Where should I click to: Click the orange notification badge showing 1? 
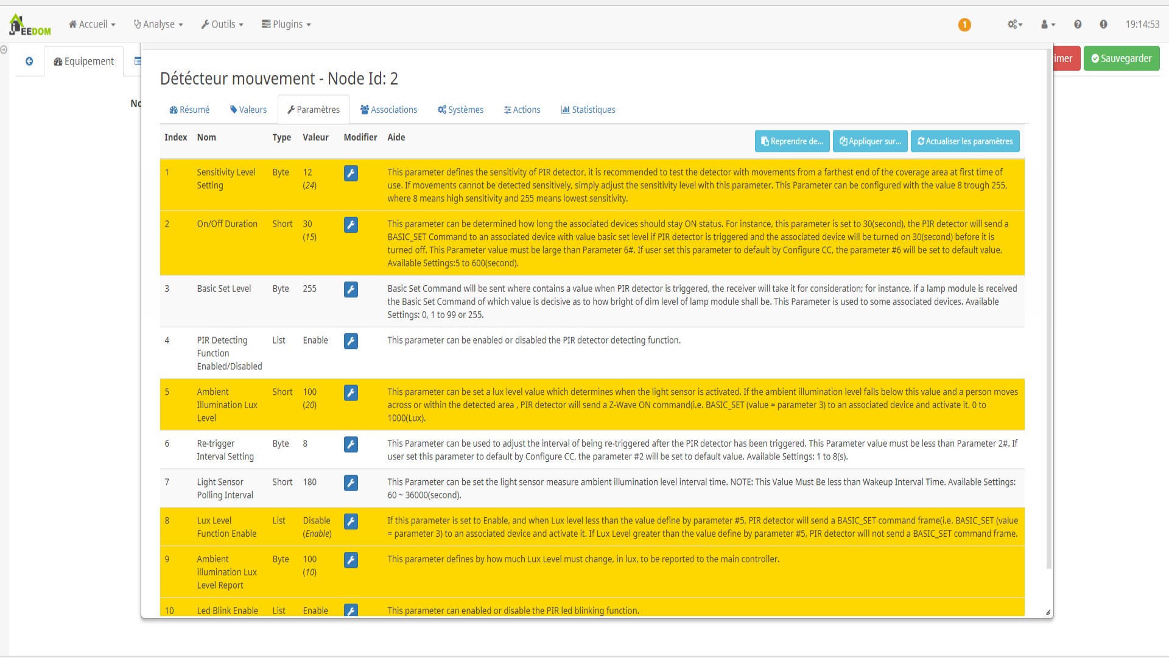(964, 24)
